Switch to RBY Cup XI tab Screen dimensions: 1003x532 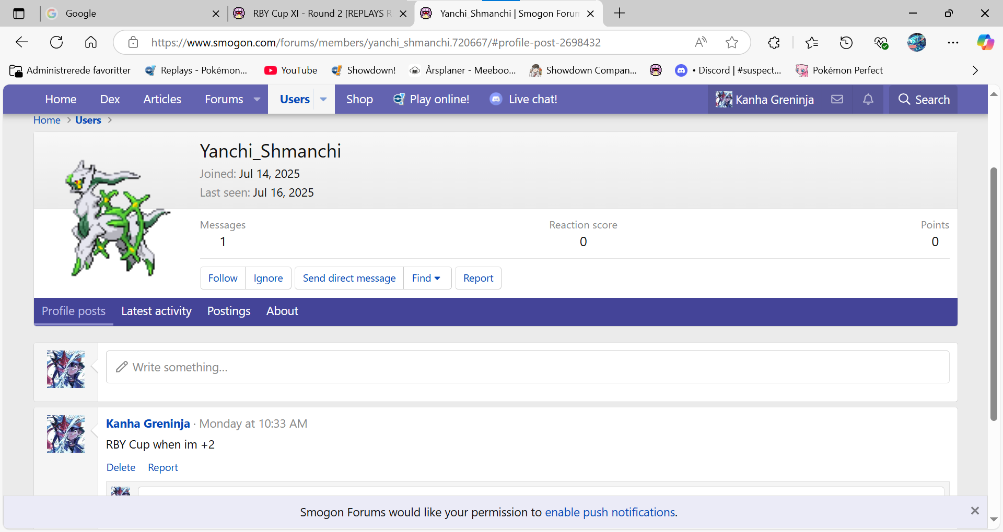click(322, 14)
